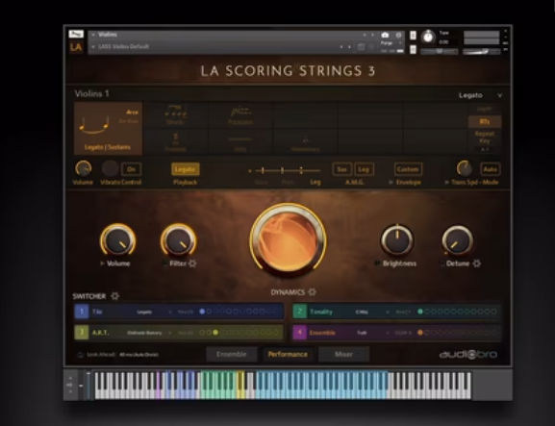Click switcher slot number 3 badge

(82, 333)
